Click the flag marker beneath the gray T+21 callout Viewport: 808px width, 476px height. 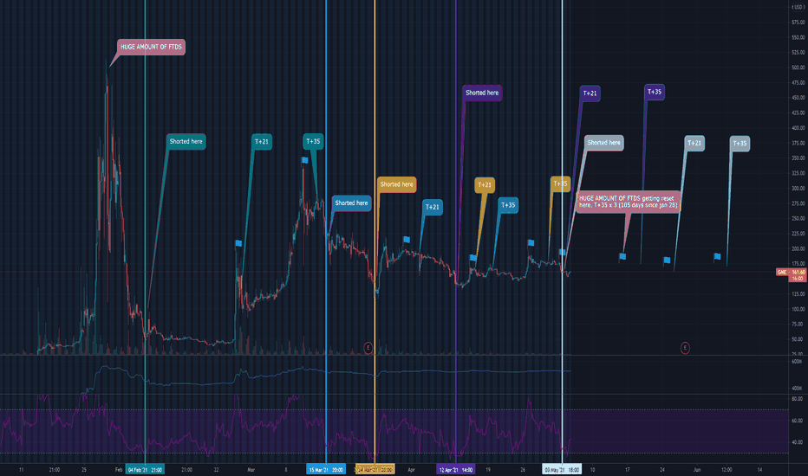pos(667,261)
